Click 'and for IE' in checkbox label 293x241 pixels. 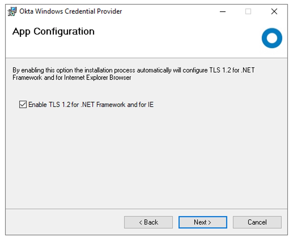tap(140, 105)
